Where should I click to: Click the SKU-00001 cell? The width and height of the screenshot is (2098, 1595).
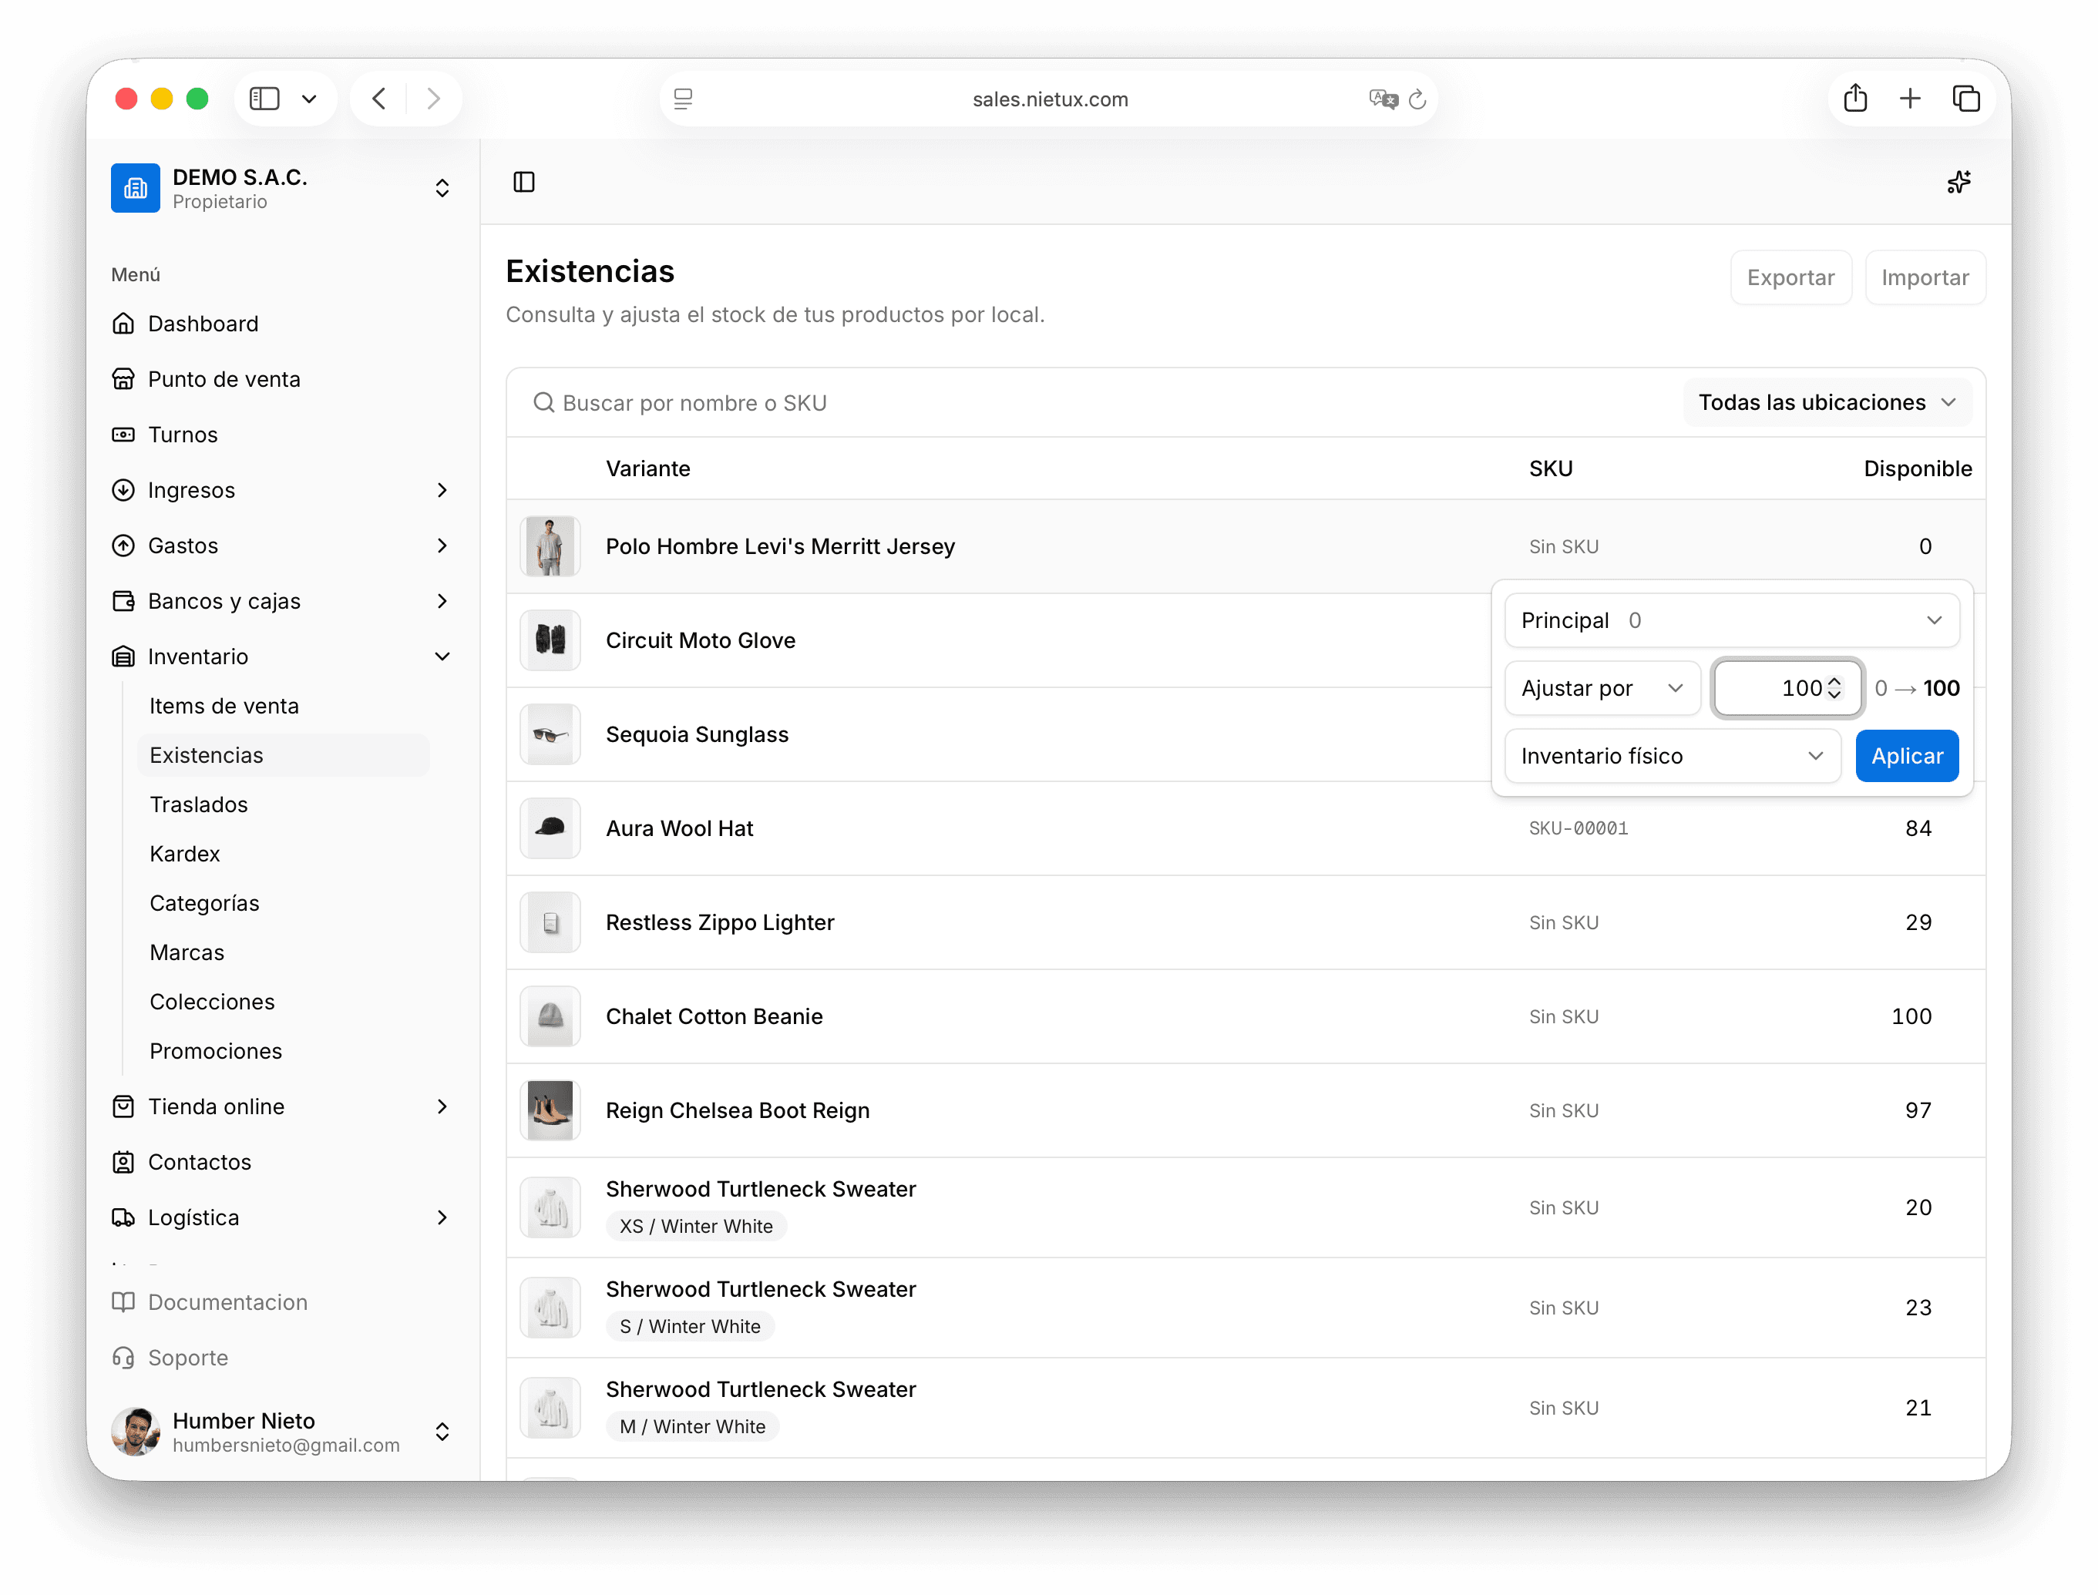(x=1578, y=828)
